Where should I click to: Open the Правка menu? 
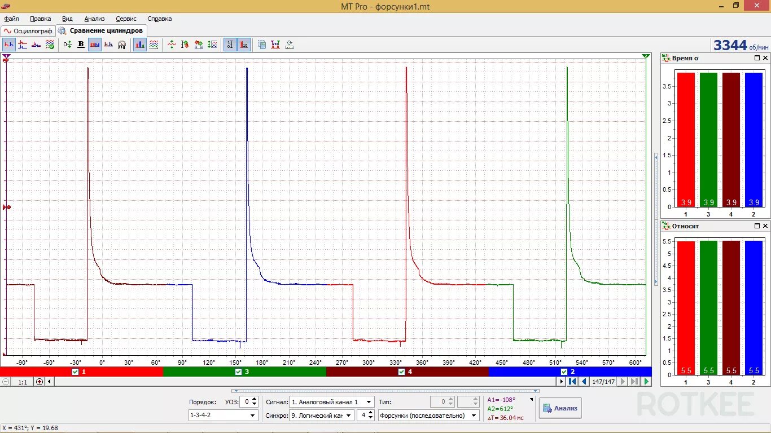coord(41,19)
